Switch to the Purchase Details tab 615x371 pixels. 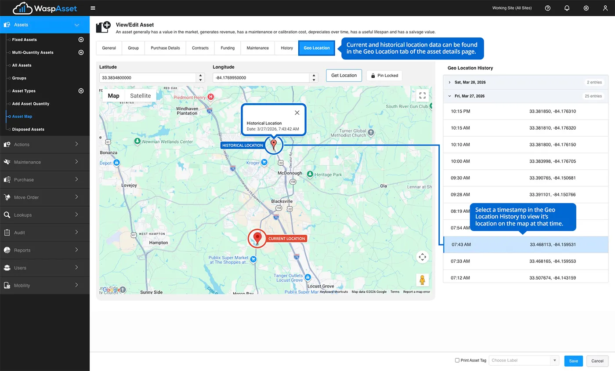(165, 48)
